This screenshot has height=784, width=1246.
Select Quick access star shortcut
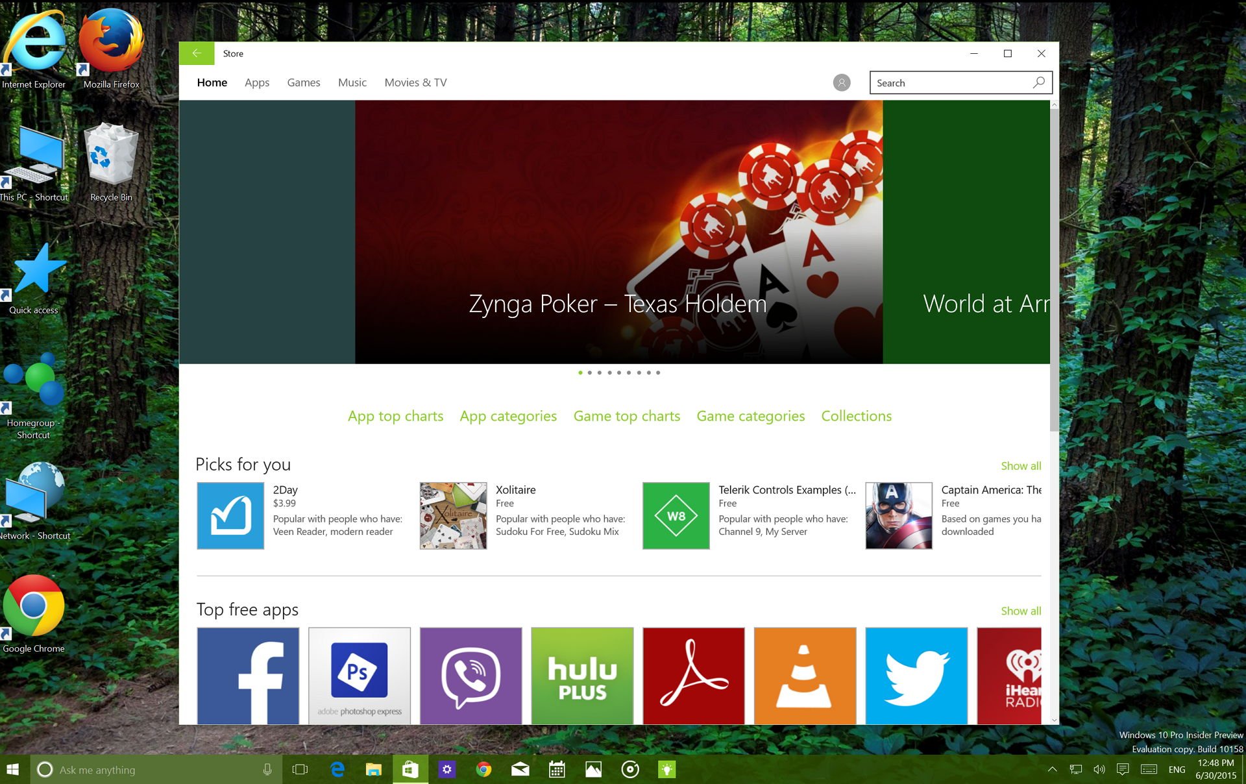click(x=34, y=278)
